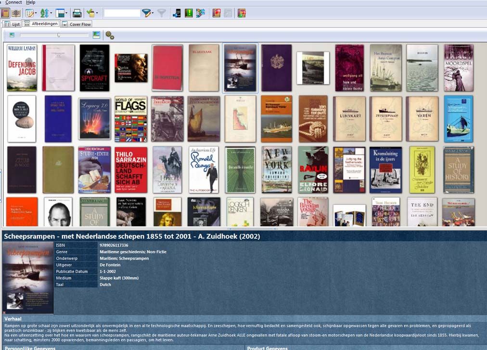
Task: Select the highlighted Scheepsrampen cover in the grid
Action: (x=241, y=68)
